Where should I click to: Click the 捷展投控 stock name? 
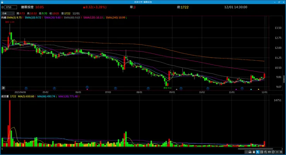[27, 7]
